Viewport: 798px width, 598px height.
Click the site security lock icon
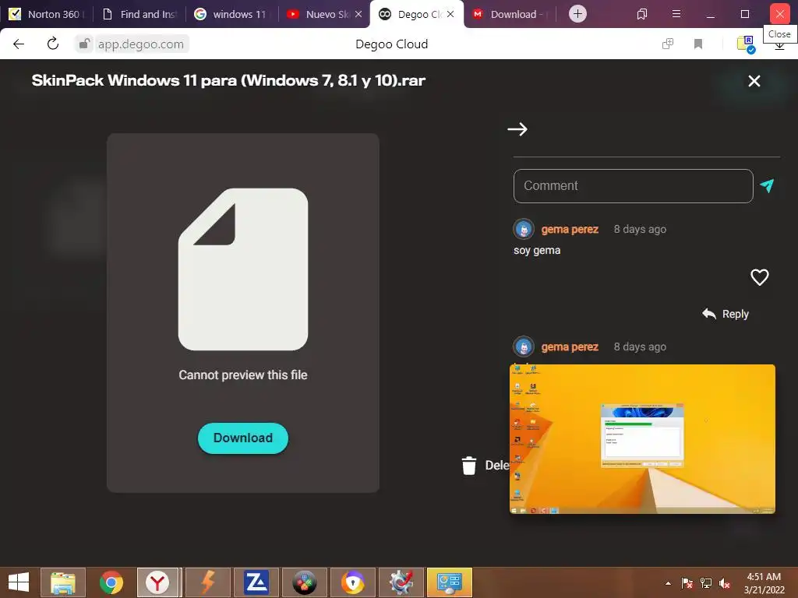[84, 44]
